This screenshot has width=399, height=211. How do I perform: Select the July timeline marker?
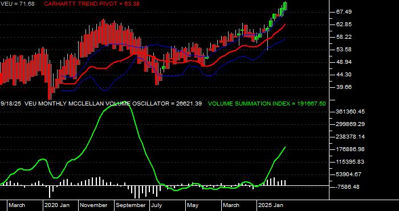click(x=157, y=205)
